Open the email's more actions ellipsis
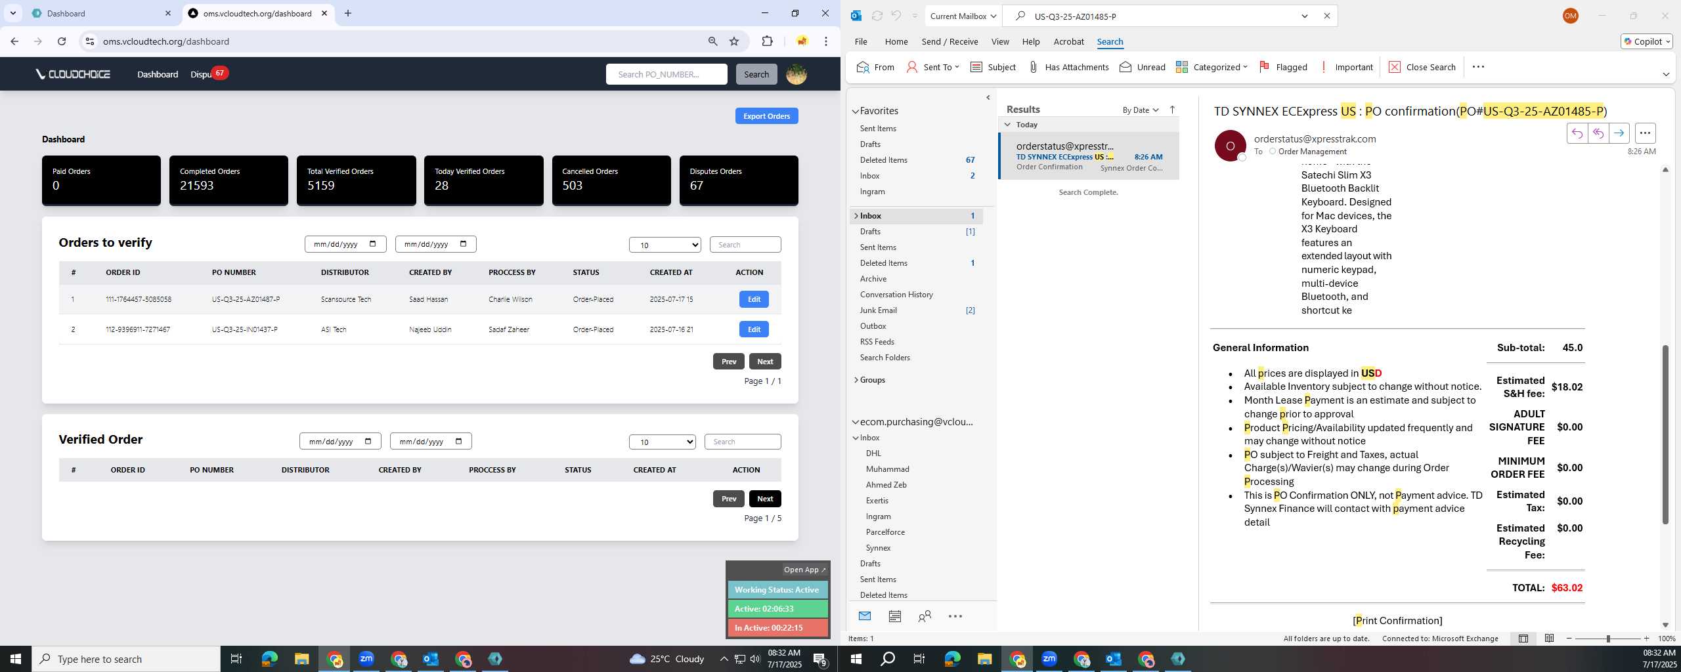The image size is (1681, 672). (1645, 133)
